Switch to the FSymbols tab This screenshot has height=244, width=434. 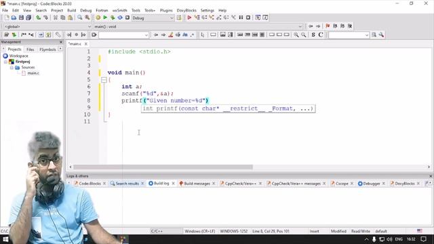click(47, 49)
